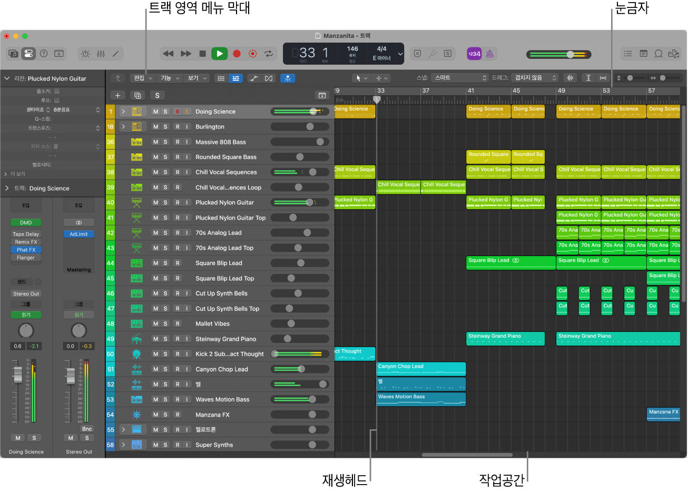This screenshot has height=492, width=688.
Task: Adjust the master volume slider
Action: (559, 54)
